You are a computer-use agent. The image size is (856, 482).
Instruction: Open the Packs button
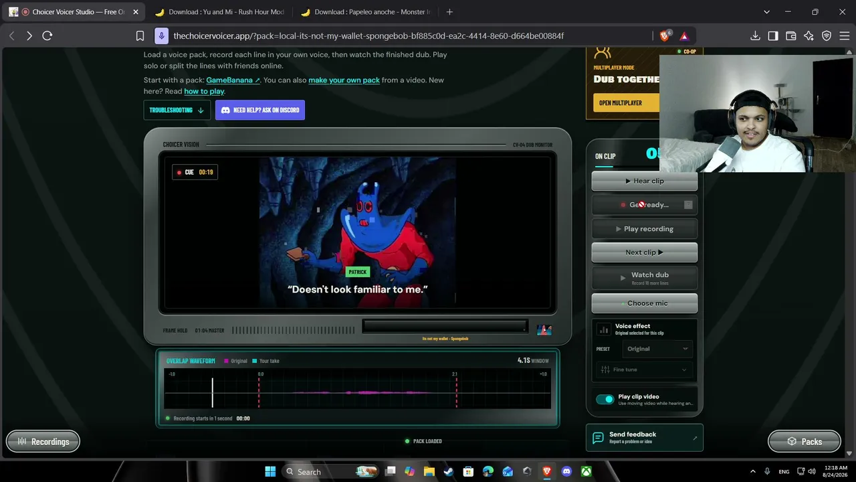805,441
